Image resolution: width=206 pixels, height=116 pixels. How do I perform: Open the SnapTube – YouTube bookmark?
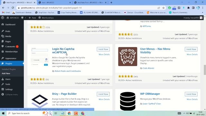click(x=45, y=13)
